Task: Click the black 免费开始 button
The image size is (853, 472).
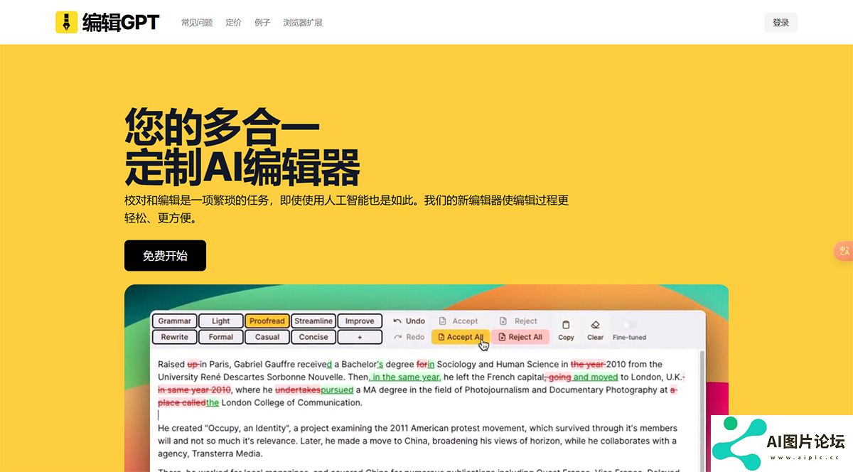Action: click(x=165, y=255)
